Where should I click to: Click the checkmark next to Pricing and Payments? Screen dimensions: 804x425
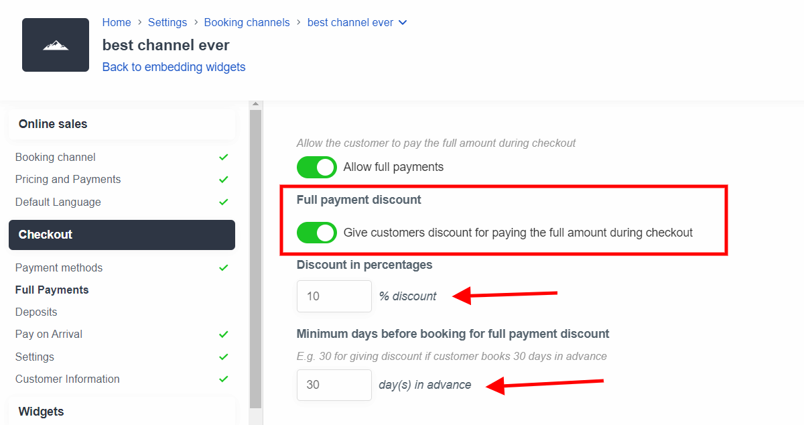pos(224,179)
